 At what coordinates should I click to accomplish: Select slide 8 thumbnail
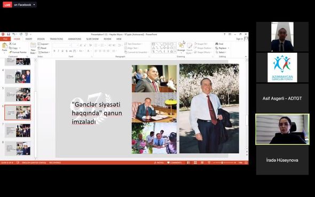pos(18,148)
